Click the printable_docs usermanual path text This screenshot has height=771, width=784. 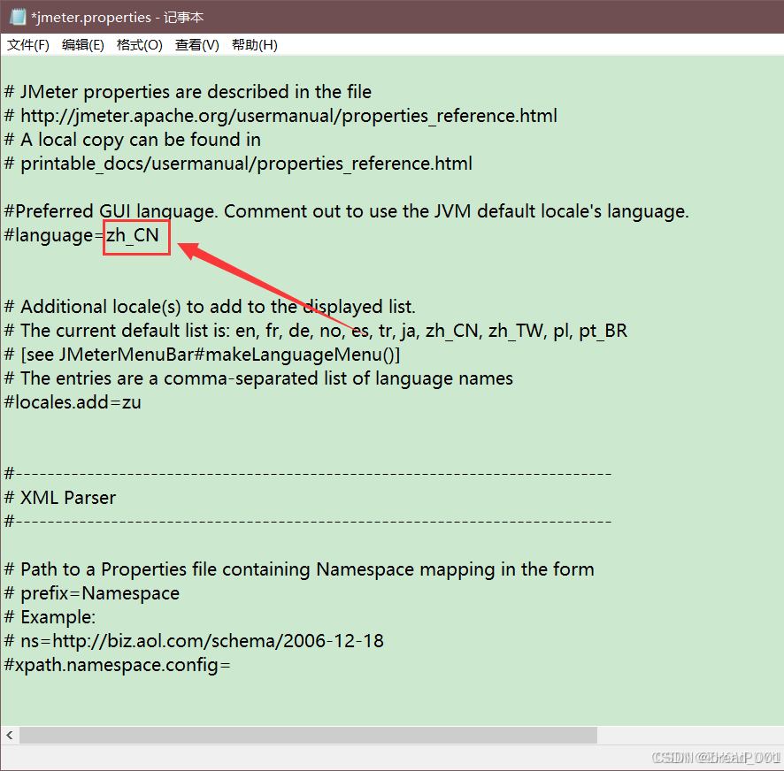239,163
